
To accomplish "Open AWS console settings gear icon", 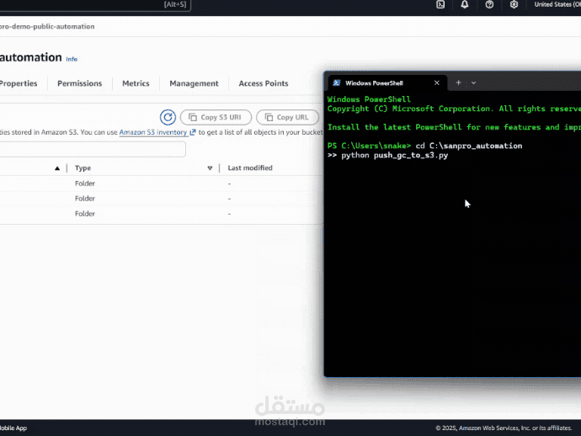I will [x=514, y=4].
